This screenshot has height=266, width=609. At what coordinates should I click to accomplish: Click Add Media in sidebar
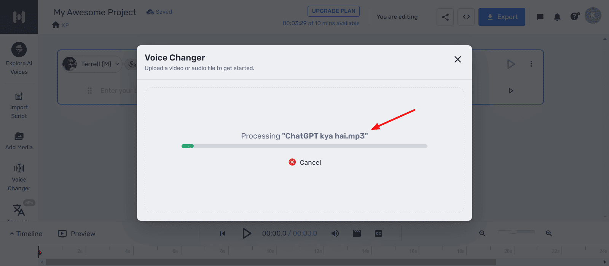(19, 141)
